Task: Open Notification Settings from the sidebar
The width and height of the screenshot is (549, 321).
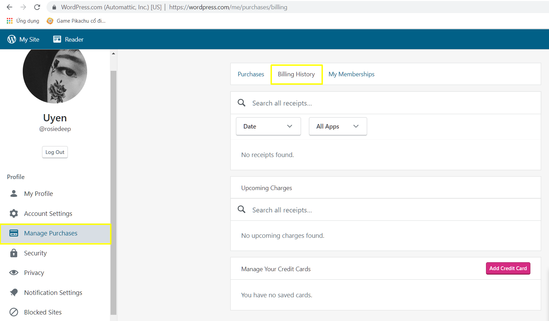Action: tap(53, 292)
